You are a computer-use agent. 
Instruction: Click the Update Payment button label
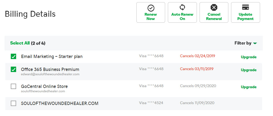coord(246,17)
